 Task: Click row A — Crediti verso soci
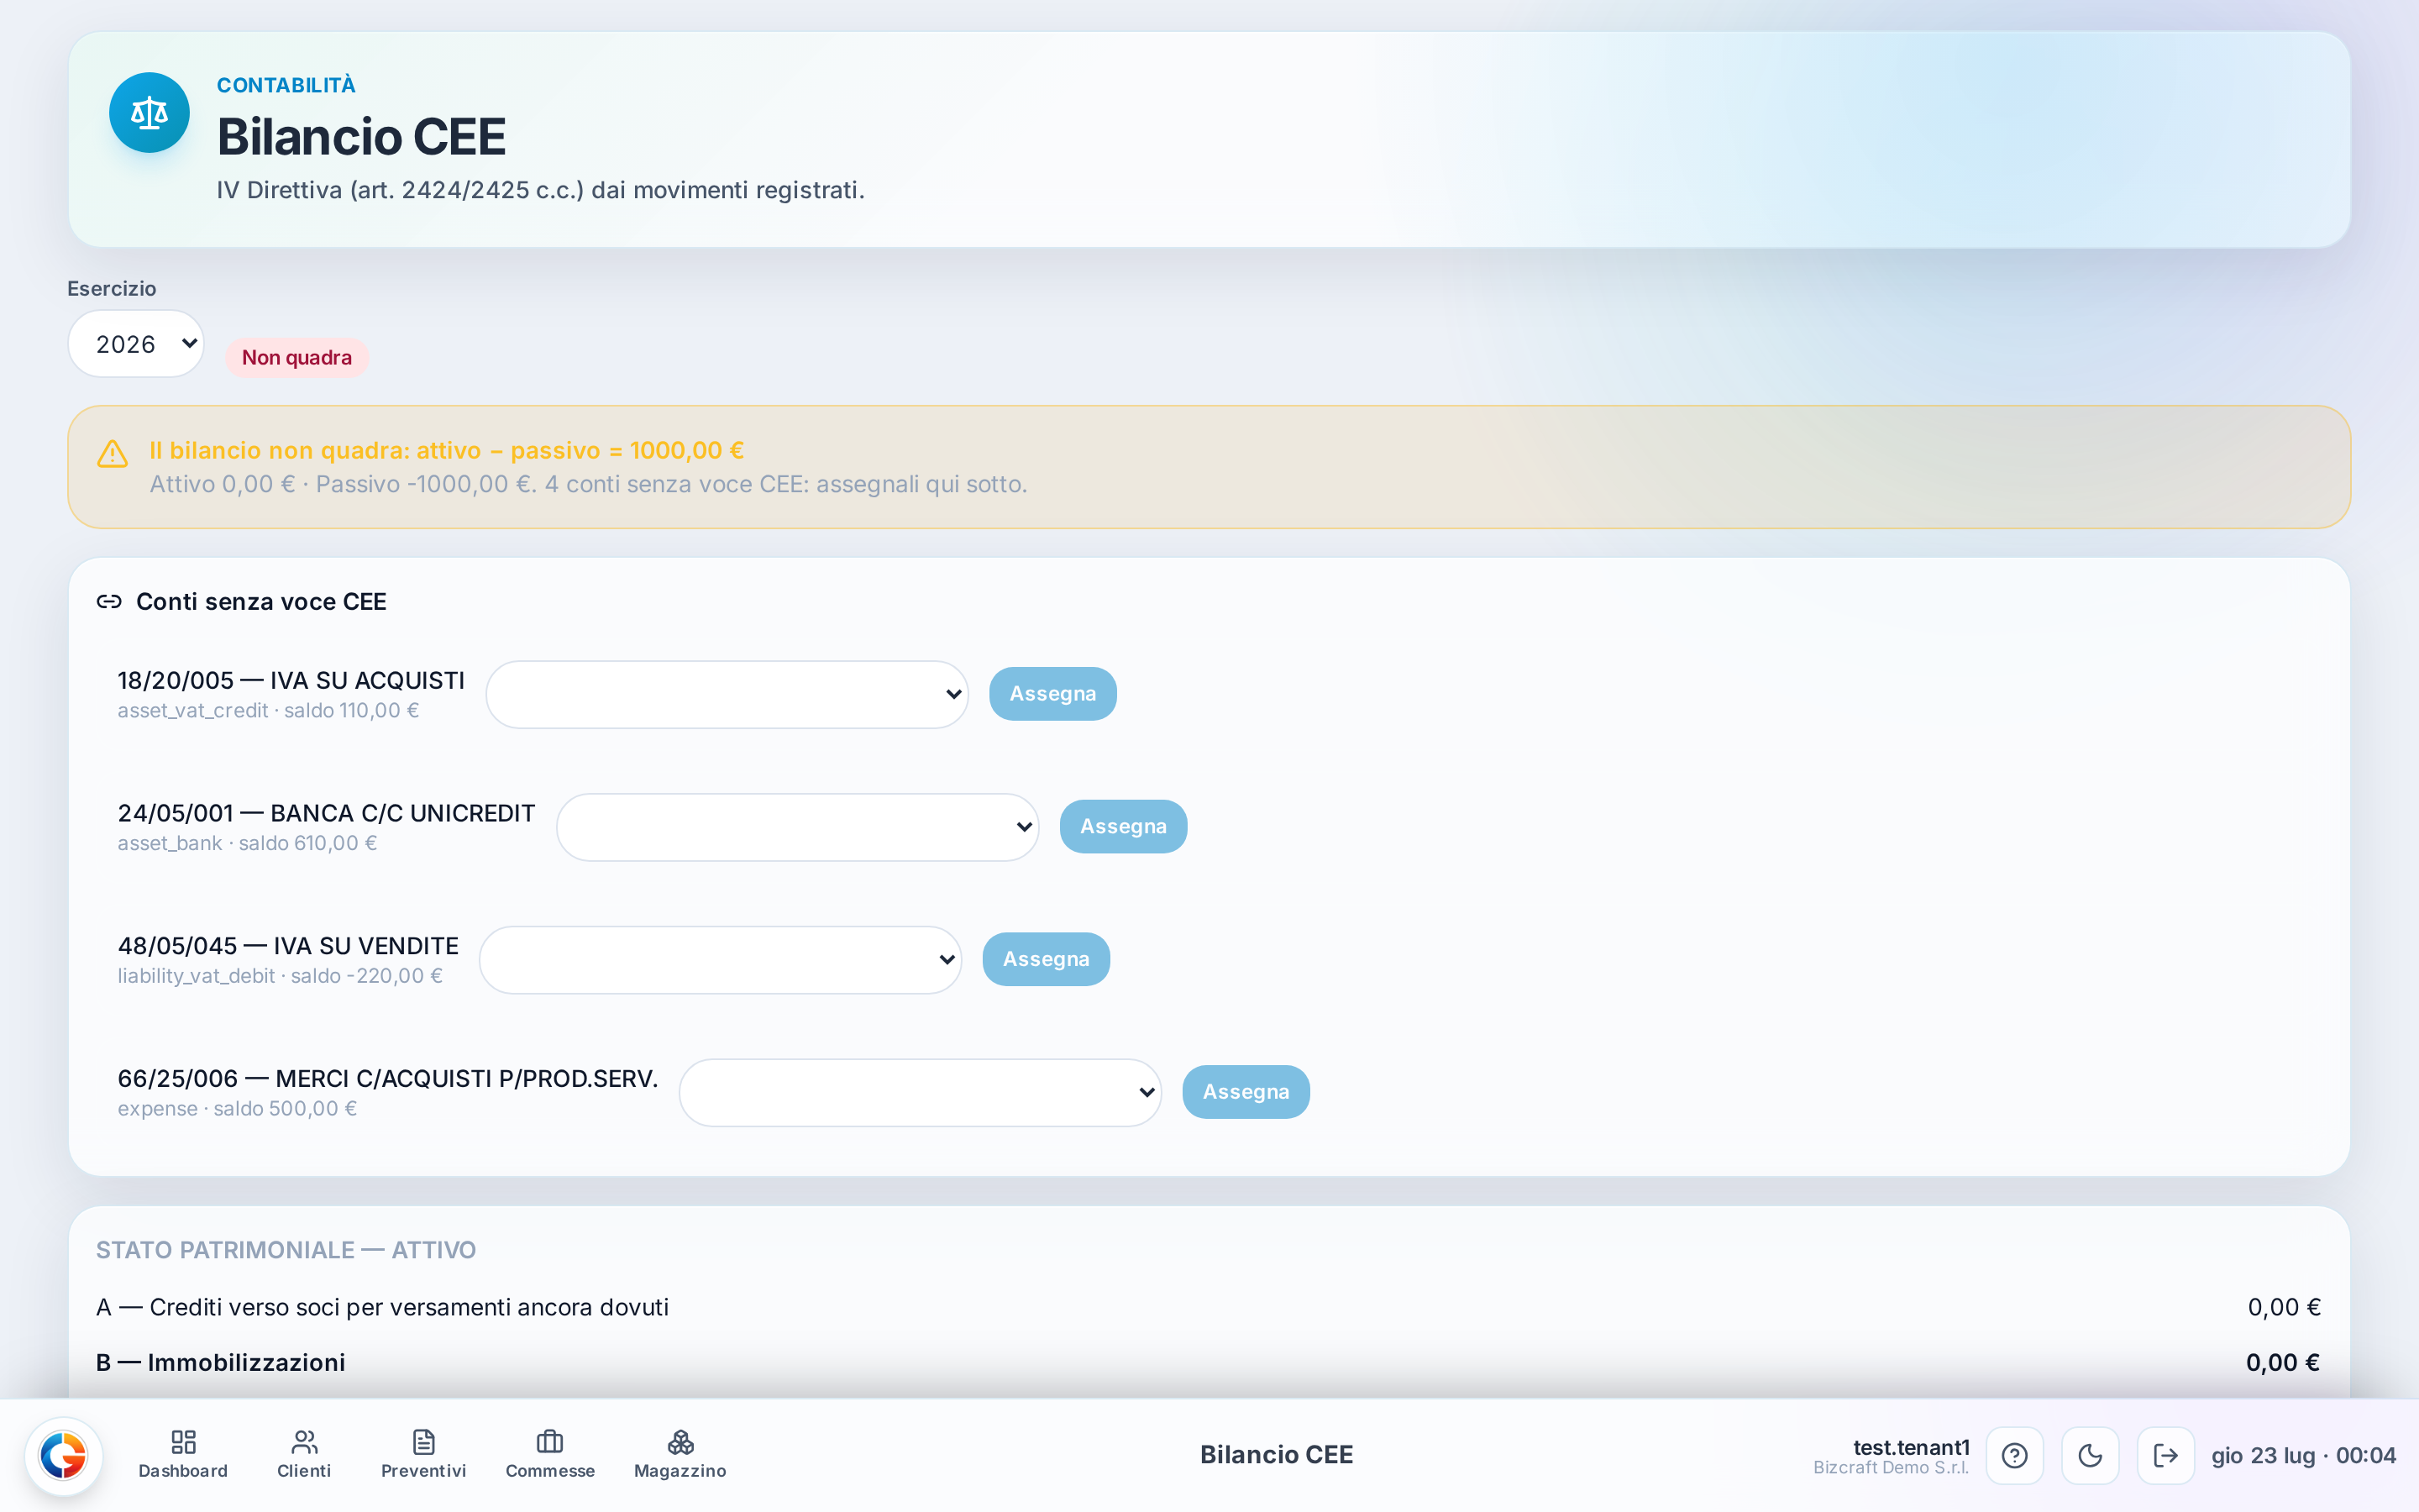point(1209,1308)
